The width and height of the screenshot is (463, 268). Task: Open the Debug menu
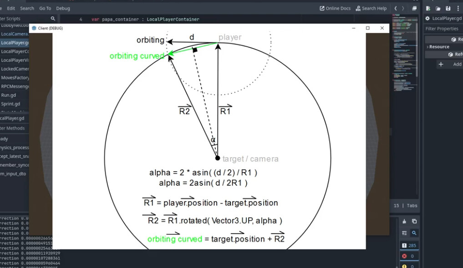[63, 8]
